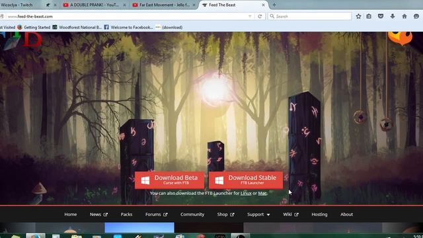Close the Feed The Beast tab
This screenshot has width=423, height=238.
point(263,5)
